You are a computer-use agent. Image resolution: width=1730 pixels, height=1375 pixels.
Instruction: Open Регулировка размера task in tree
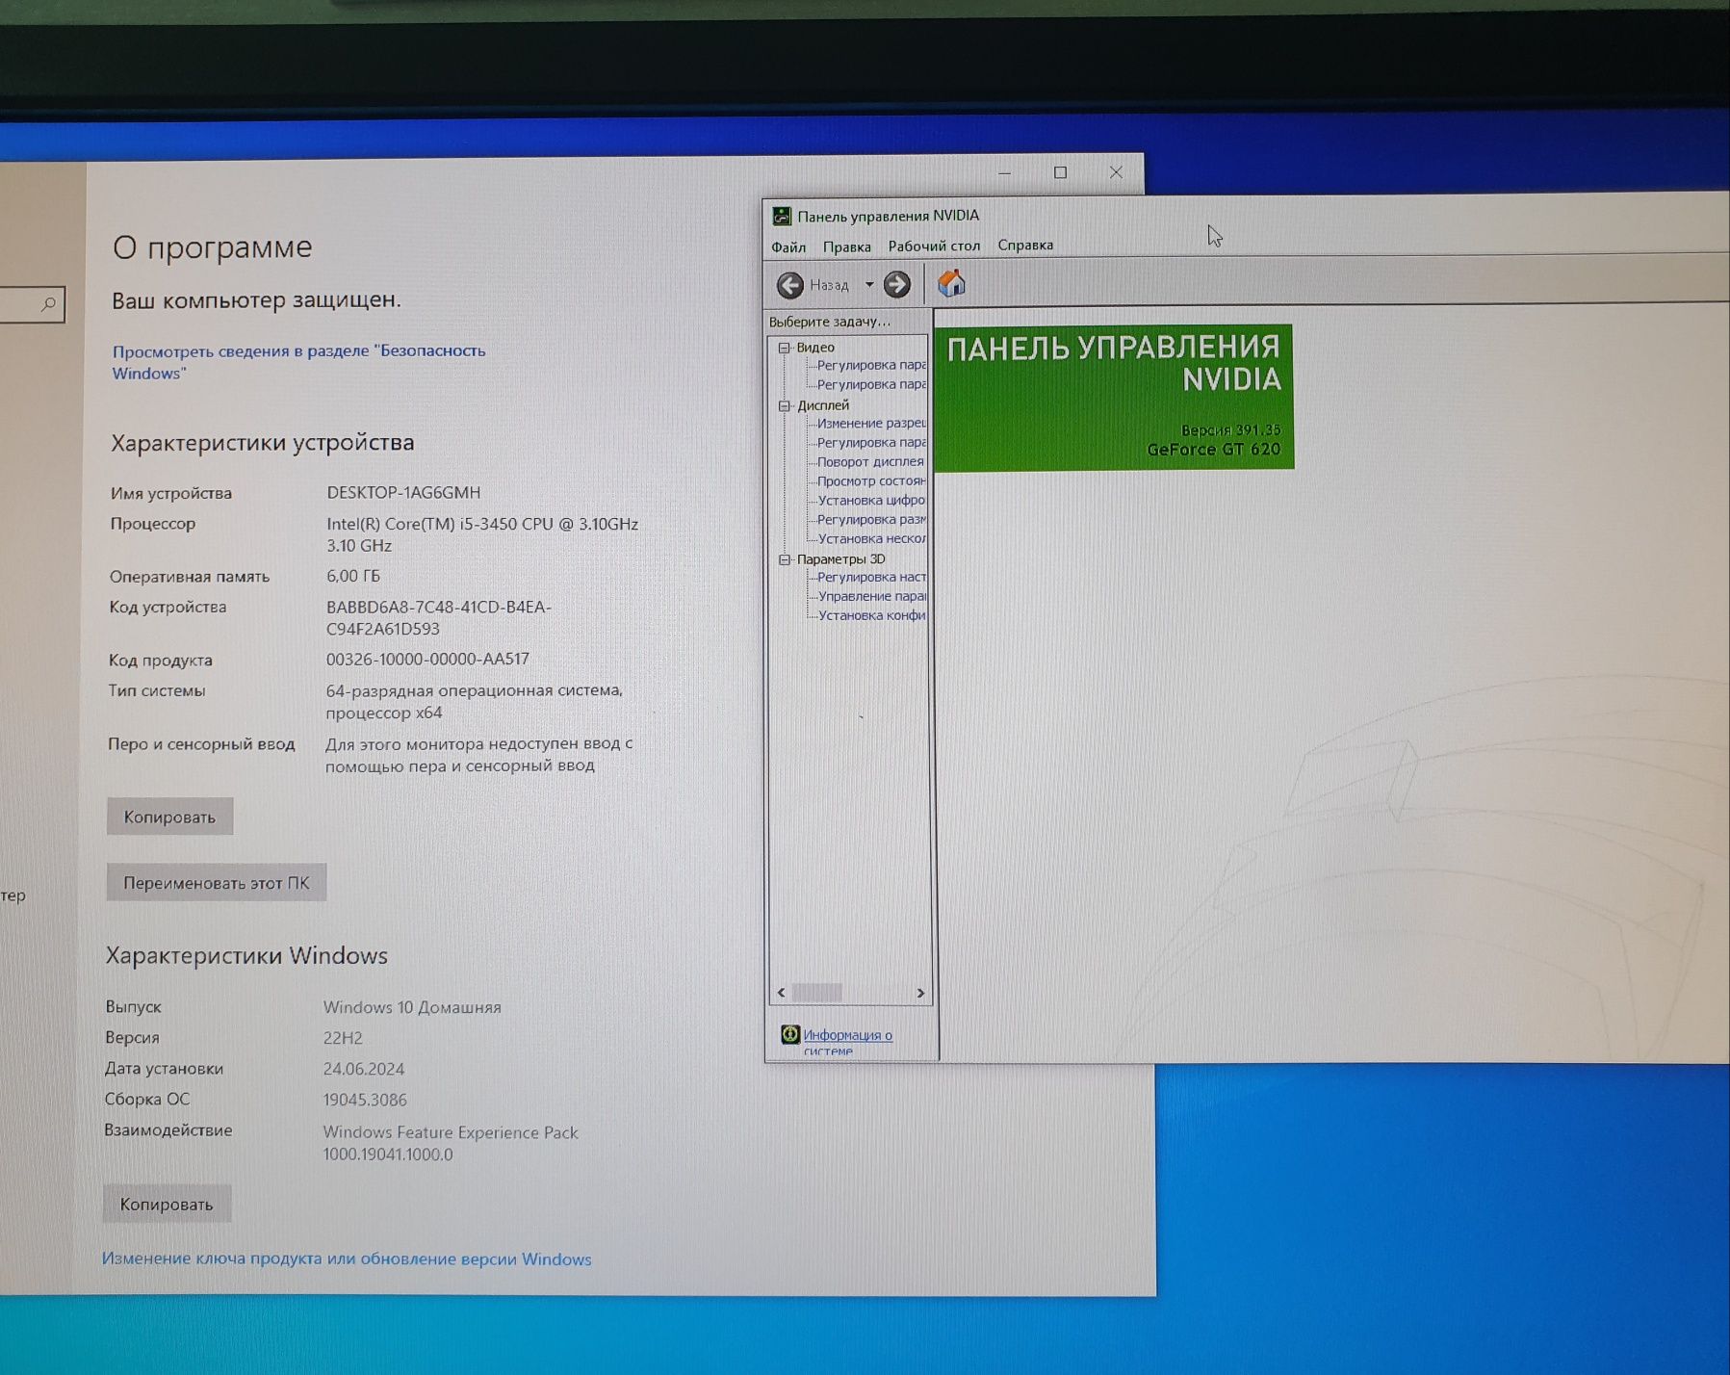pyautogui.click(x=871, y=519)
